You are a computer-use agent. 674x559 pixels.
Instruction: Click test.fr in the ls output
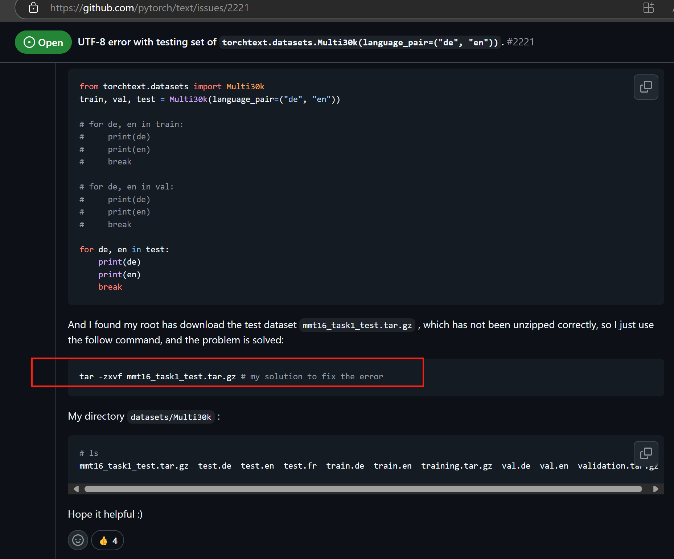300,466
